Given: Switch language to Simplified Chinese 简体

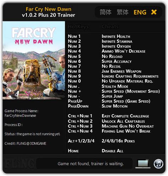Looking at the screenshot, I should [106, 12].
